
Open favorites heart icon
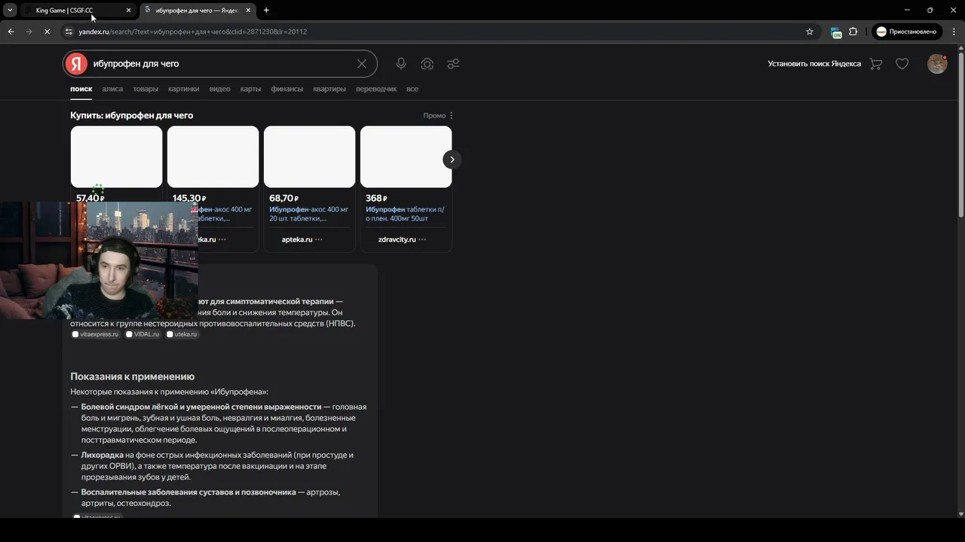[x=902, y=64]
